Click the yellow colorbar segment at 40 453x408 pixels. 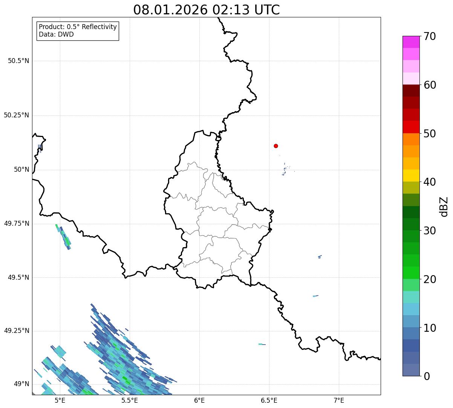tap(411, 176)
